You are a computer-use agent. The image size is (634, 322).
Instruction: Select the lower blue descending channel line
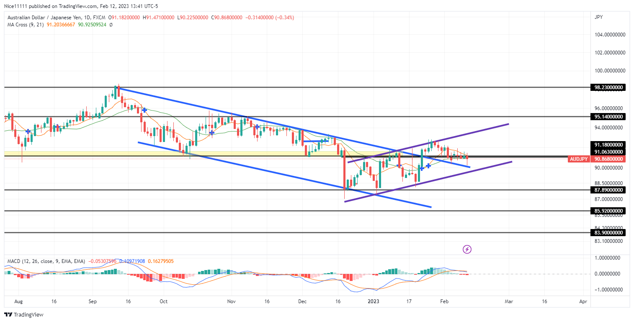tap(284, 174)
